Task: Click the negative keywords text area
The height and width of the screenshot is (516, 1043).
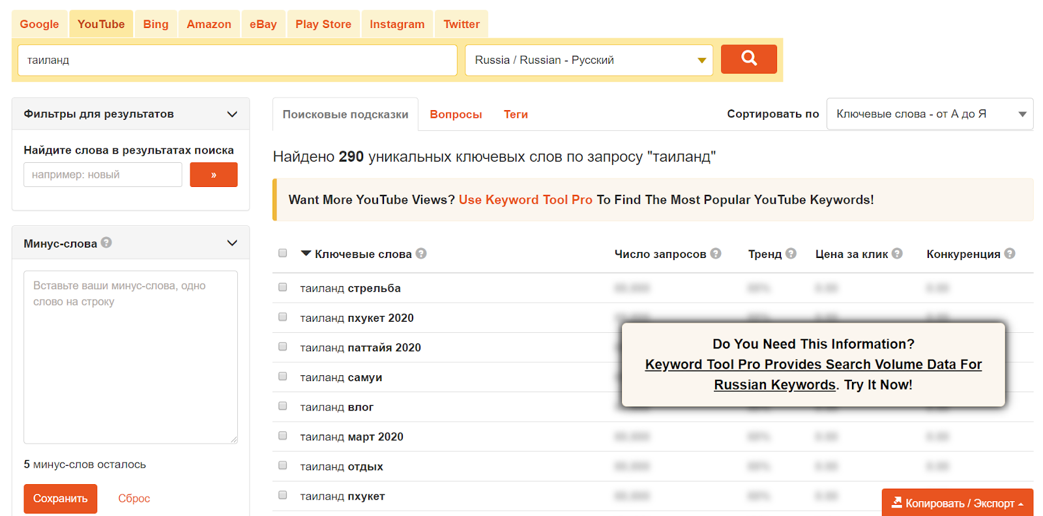Action: [x=130, y=357]
